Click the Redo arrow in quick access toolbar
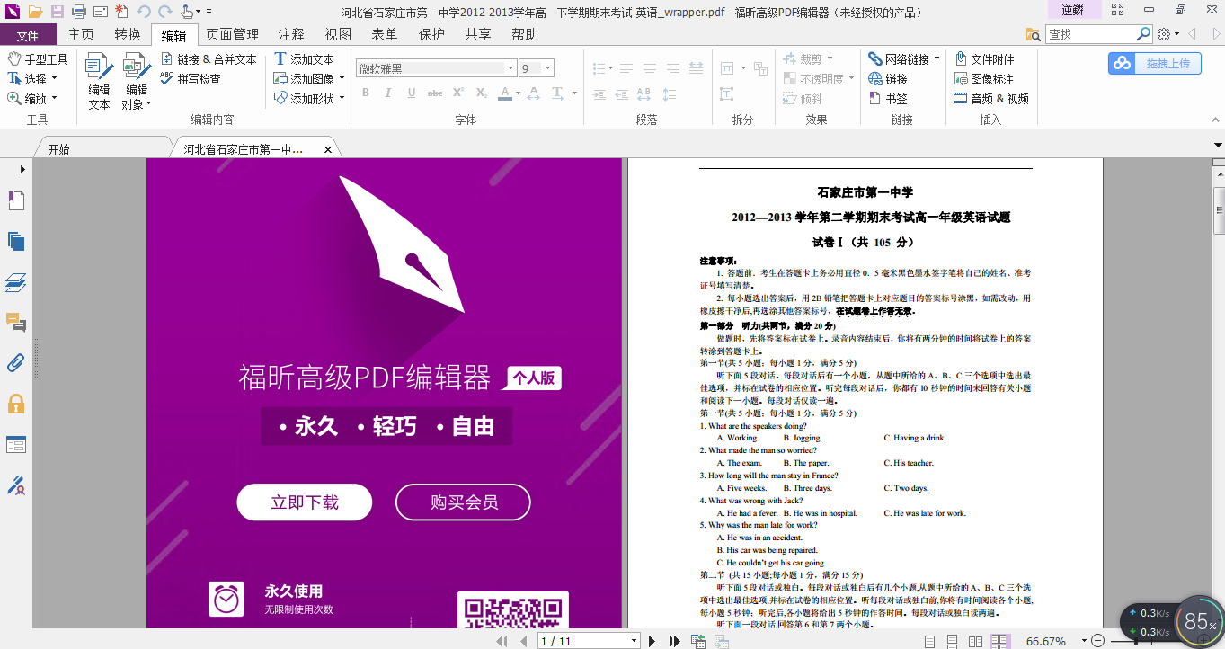 [x=165, y=12]
